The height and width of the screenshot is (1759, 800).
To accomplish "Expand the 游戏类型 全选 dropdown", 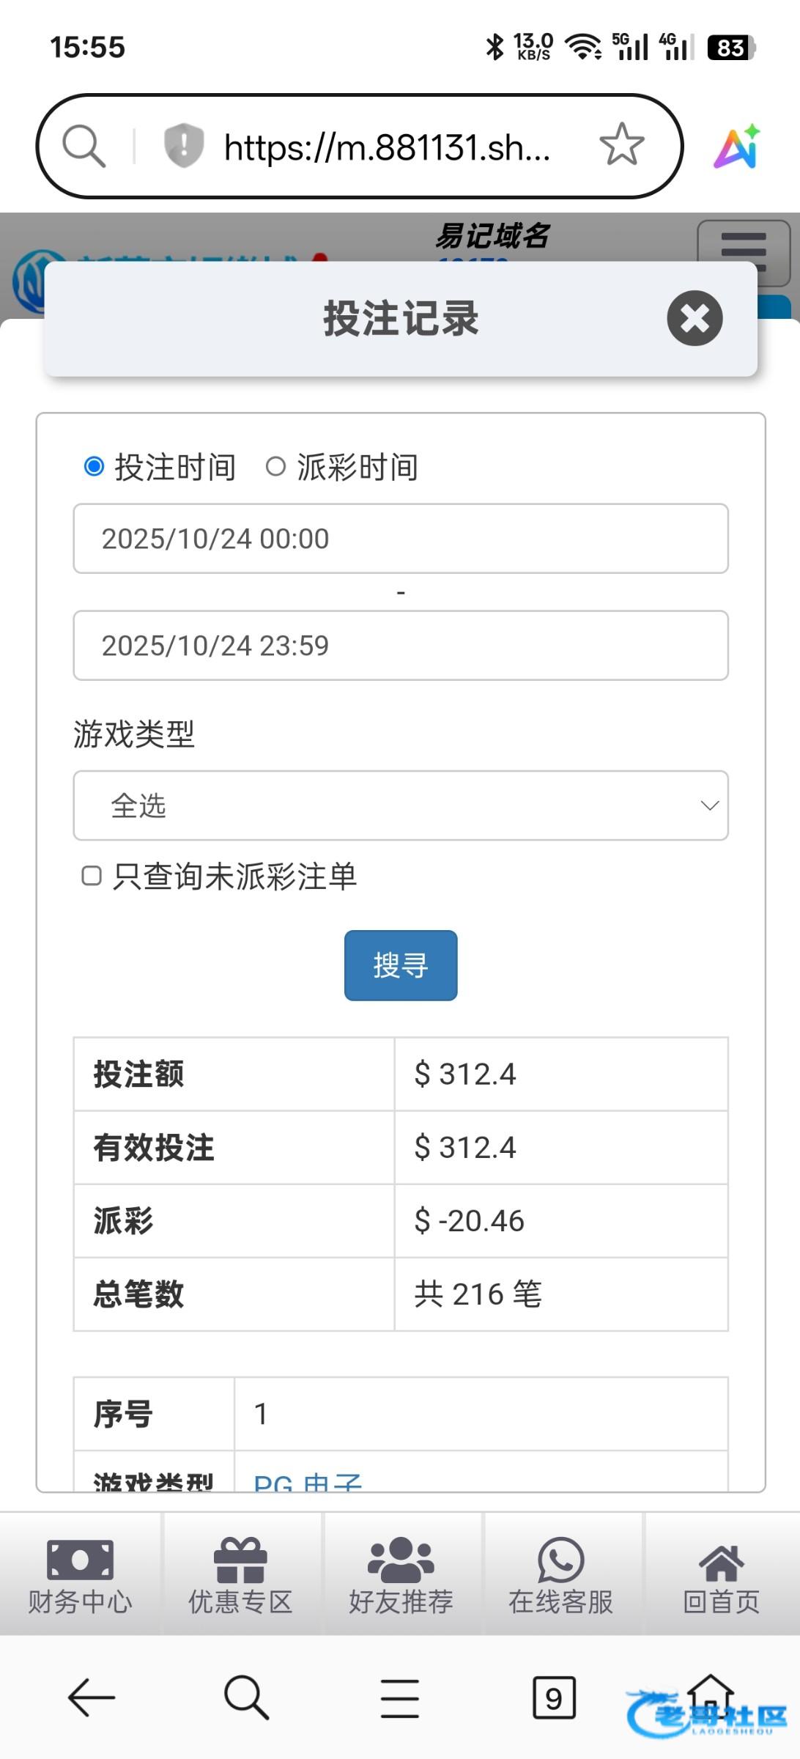I will pos(401,805).
